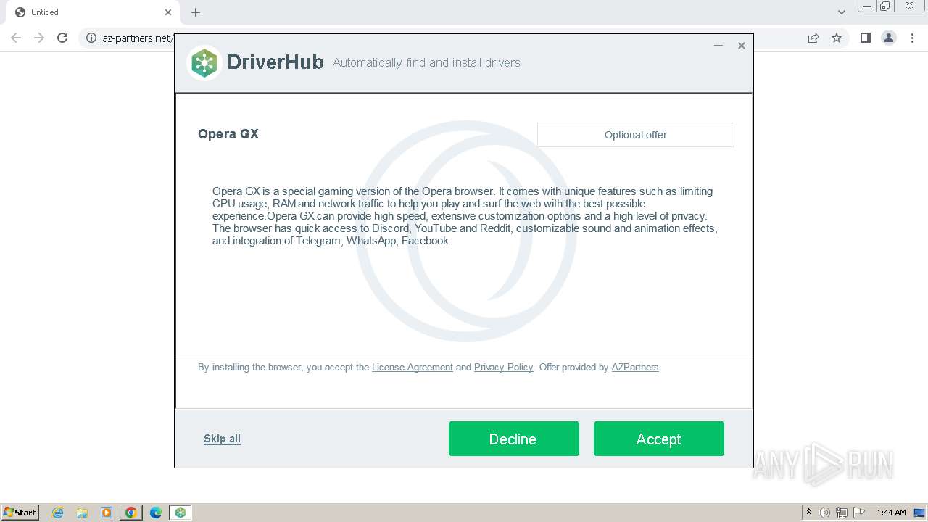This screenshot has width=928, height=522.
Task: Minimize the DriverHub installer window
Action: [718, 46]
